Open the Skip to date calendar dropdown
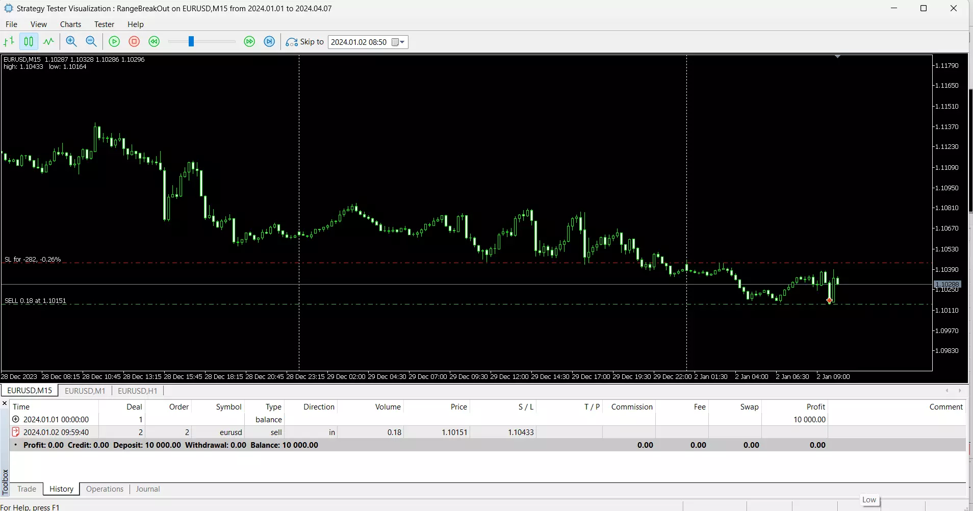Screen dimensions: 973x511 coord(398,42)
